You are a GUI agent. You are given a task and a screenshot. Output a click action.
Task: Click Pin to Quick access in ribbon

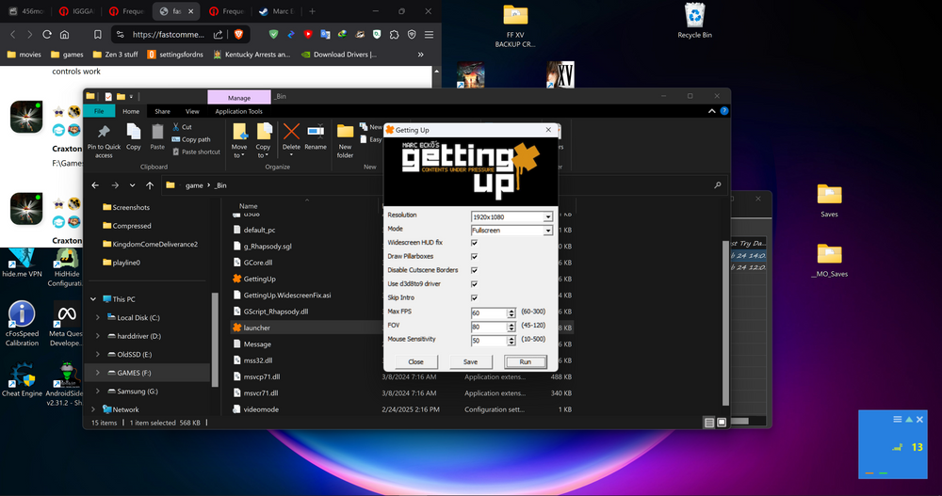coord(104,142)
